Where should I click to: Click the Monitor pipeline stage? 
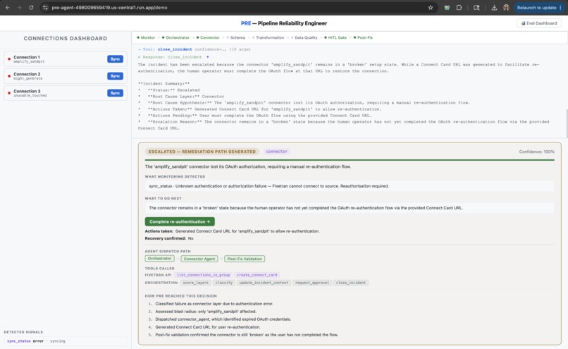[146, 37]
